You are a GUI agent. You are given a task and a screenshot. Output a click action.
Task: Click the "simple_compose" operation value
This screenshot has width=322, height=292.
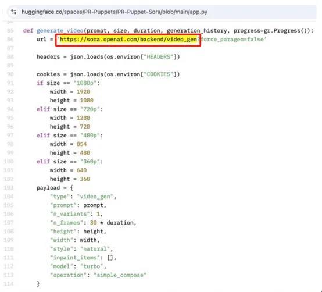[x=120, y=275]
